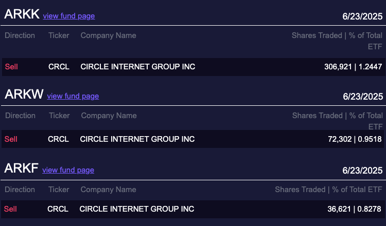Select the Sell label in ARKK row
The width and height of the screenshot is (386, 226).
coord(11,67)
